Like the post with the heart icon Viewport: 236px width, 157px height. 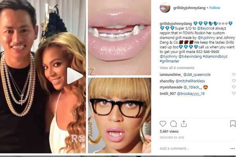coord(163,124)
